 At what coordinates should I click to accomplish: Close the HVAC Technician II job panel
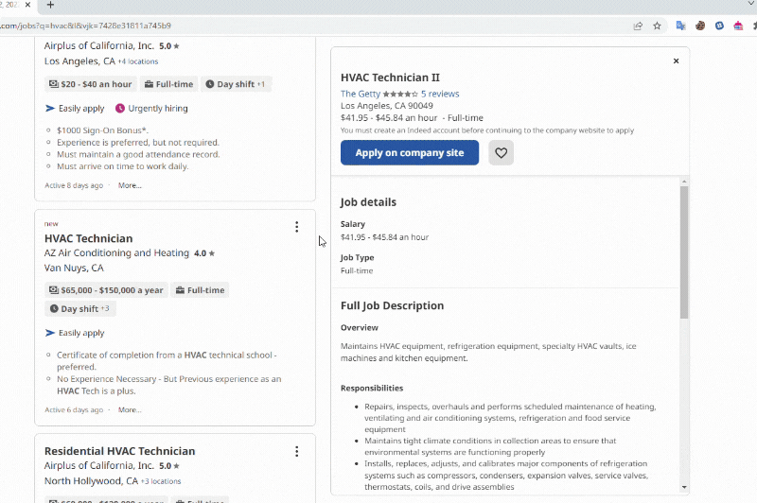[x=676, y=61]
